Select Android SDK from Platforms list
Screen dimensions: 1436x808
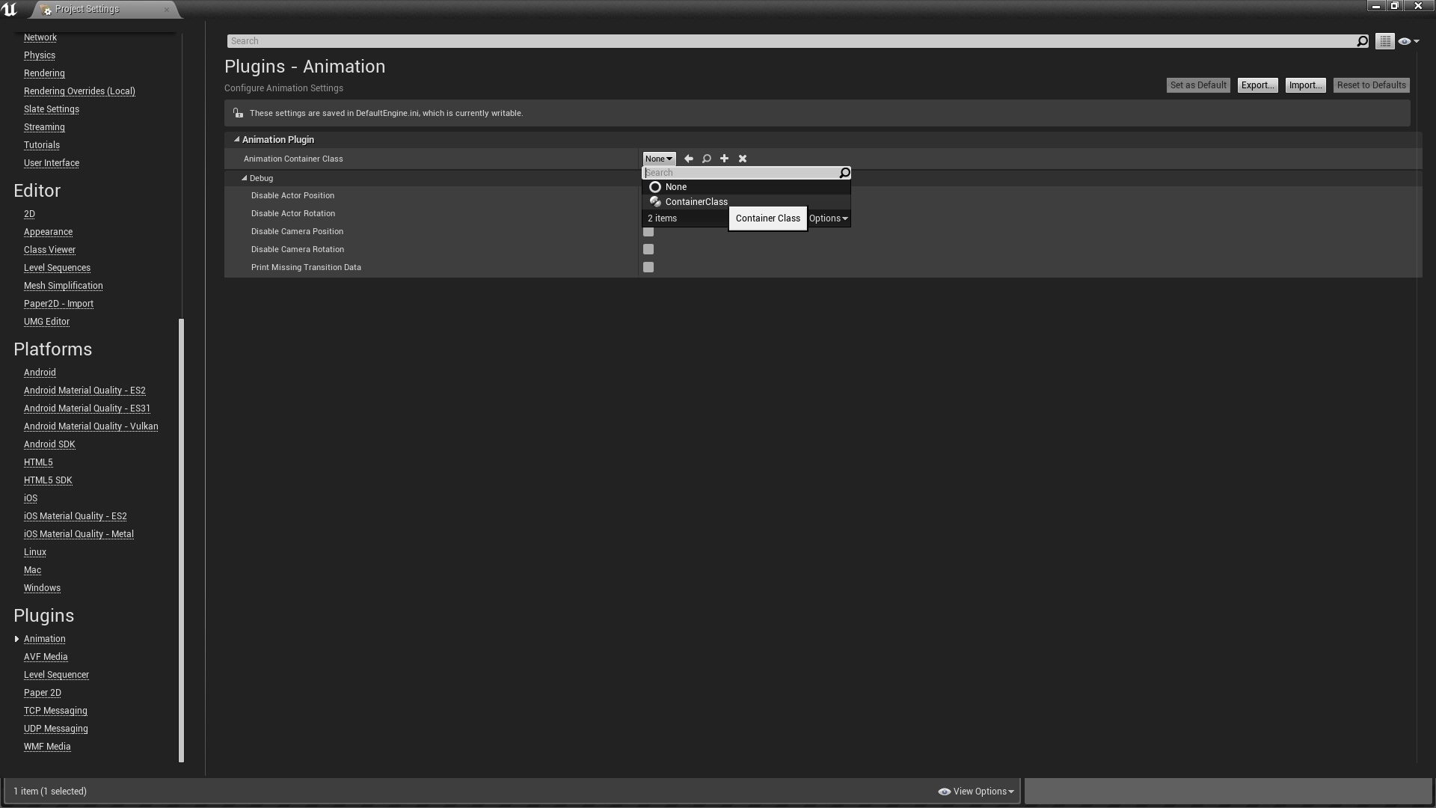point(49,444)
